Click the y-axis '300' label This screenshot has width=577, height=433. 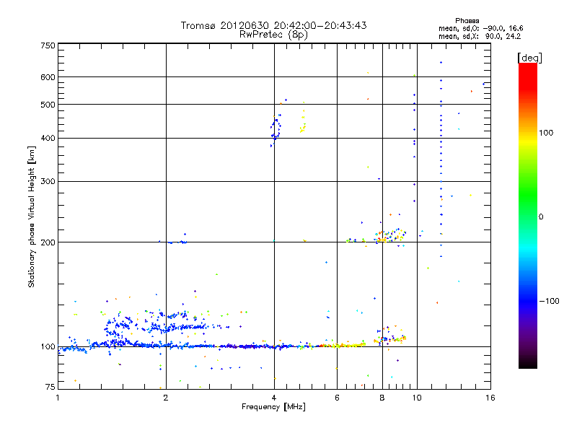[48, 182]
